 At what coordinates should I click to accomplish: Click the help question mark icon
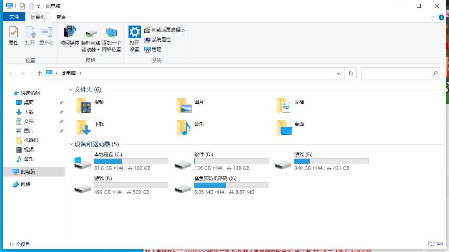[x=441, y=17]
